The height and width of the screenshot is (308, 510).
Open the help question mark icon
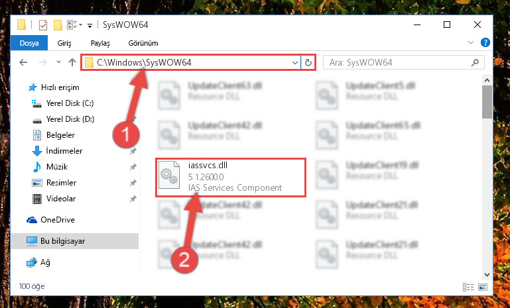485,42
